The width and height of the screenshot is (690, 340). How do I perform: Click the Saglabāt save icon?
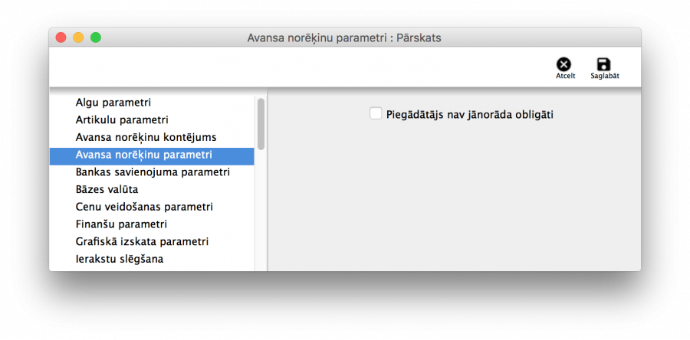click(x=604, y=65)
